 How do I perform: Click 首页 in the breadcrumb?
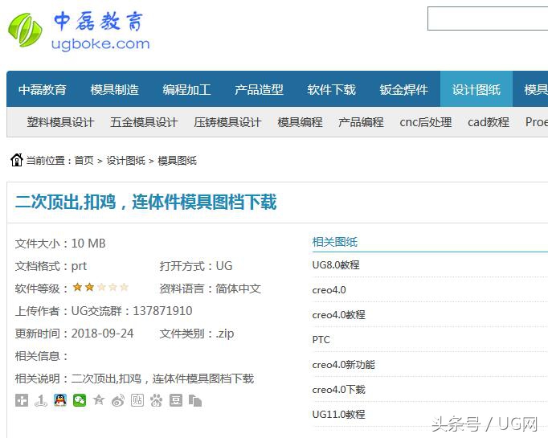pyautogui.click(x=84, y=161)
